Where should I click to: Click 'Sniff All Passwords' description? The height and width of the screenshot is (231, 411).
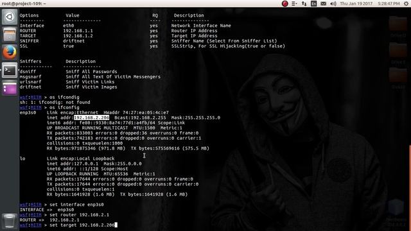point(91,71)
